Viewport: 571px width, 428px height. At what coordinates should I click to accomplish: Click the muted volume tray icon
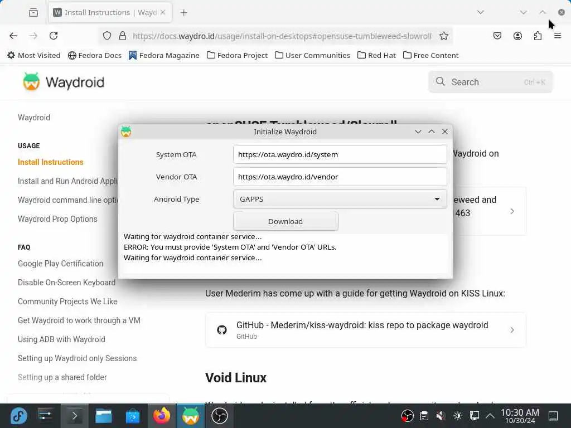pos(441,416)
